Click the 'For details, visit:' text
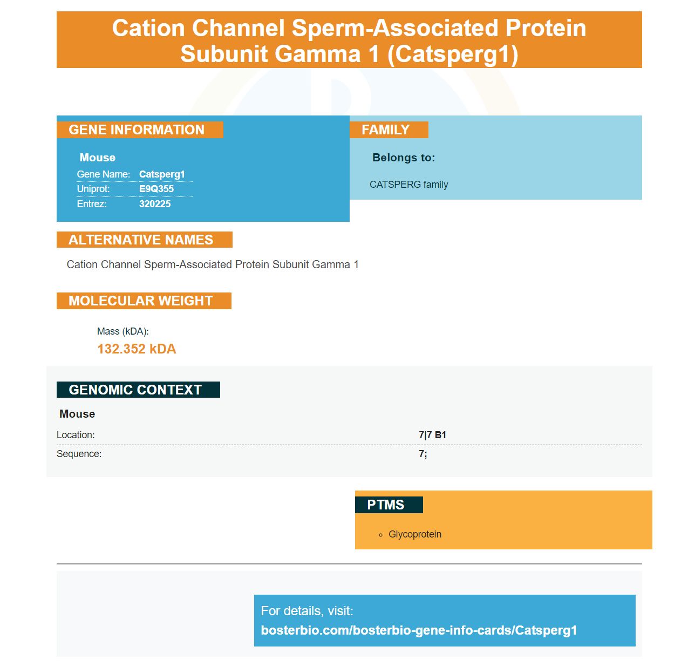The width and height of the screenshot is (695, 667). 307,611
